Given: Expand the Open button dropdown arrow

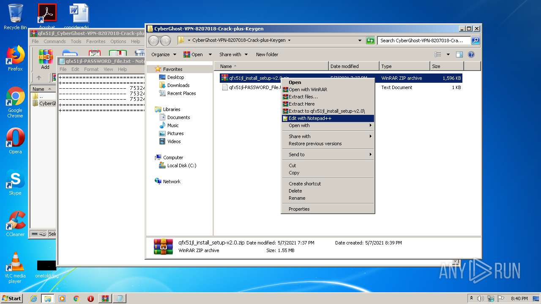Looking at the screenshot, I should pos(211,54).
